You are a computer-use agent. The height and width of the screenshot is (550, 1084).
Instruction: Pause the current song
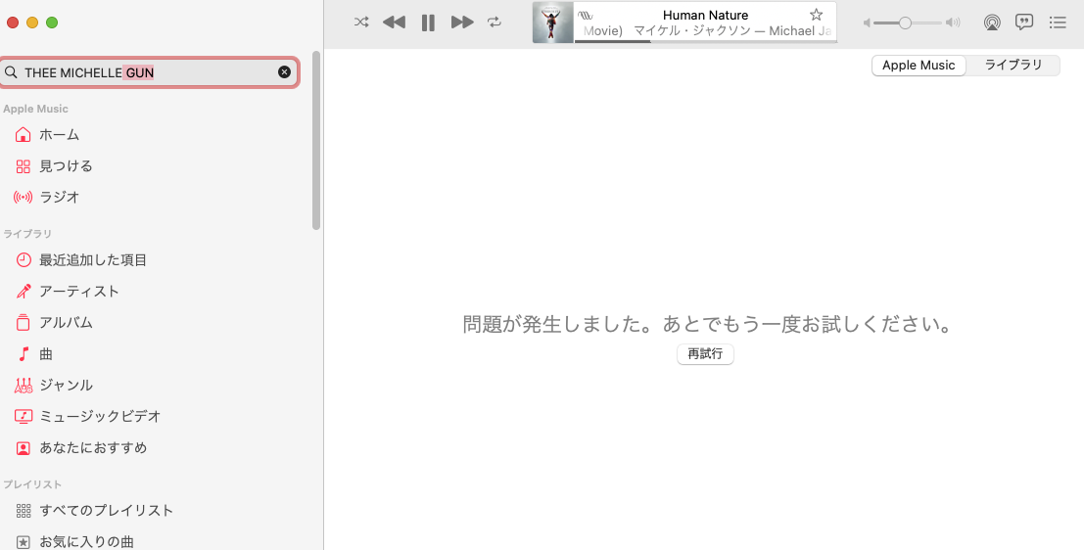pos(428,23)
